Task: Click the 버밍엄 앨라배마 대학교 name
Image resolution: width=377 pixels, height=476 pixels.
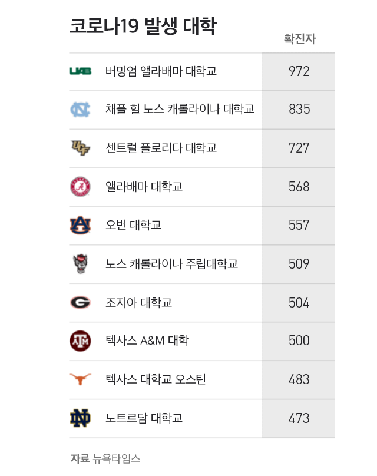Action: [161, 71]
